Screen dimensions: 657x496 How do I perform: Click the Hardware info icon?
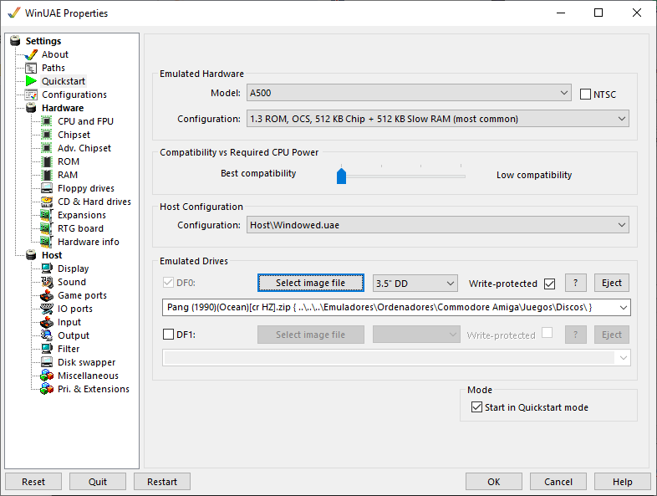tap(47, 242)
